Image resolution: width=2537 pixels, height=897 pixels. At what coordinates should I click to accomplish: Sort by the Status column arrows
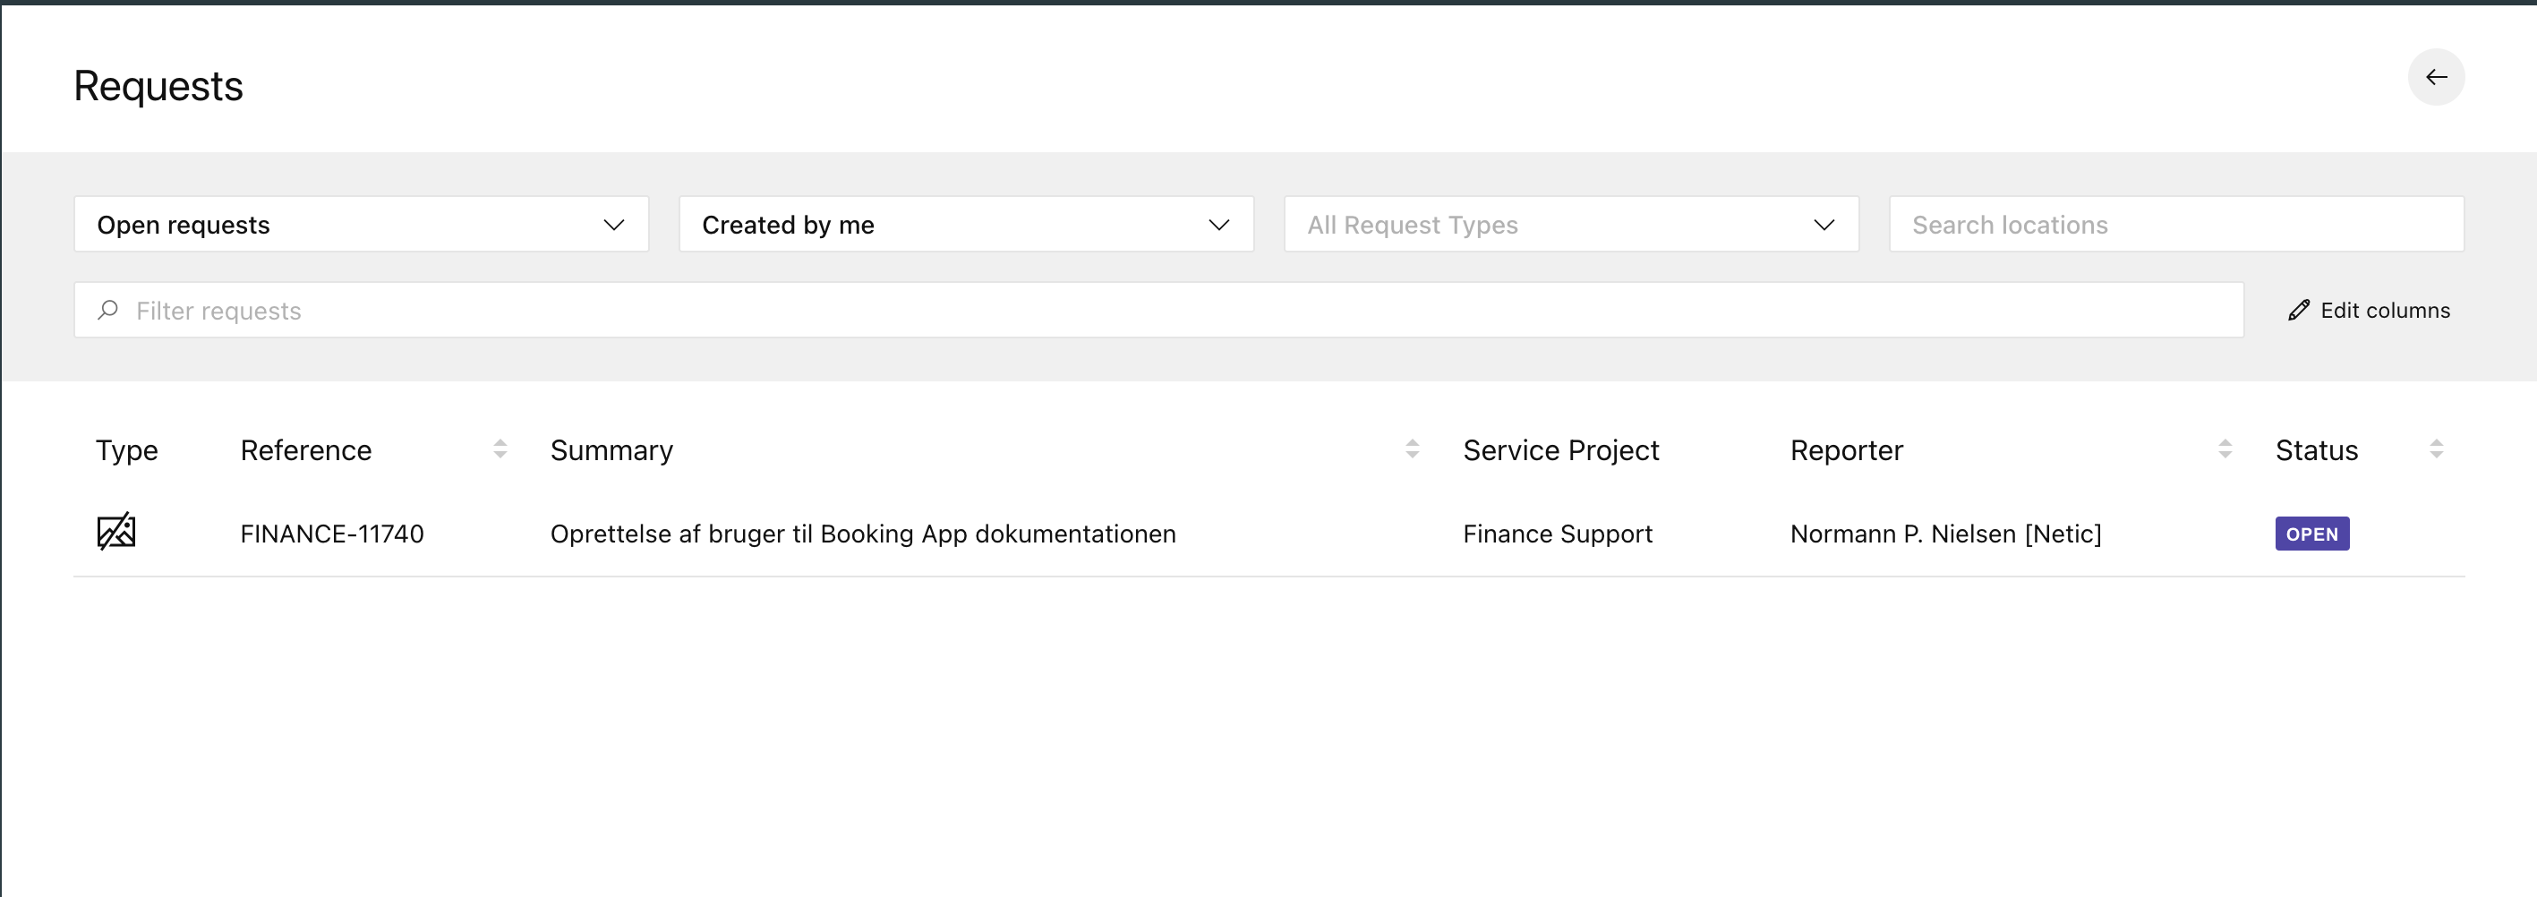(x=2437, y=449)
